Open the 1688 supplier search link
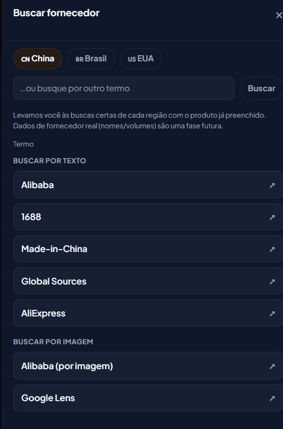The width and height of the screenshot is (283, 429). (x=148, y=217)
